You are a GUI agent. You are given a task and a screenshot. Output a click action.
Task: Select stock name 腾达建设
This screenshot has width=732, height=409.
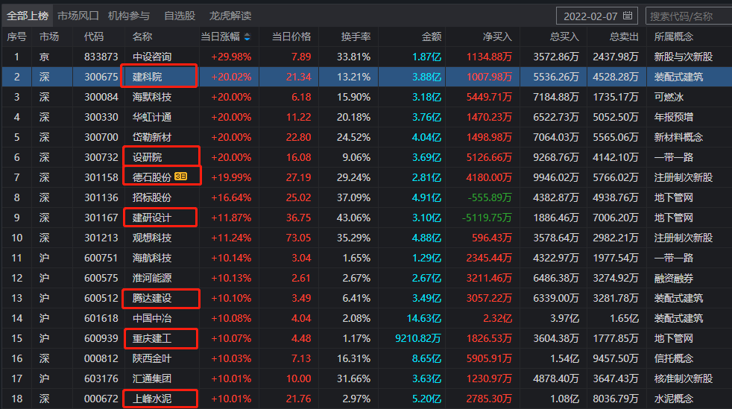pos(152,298)
